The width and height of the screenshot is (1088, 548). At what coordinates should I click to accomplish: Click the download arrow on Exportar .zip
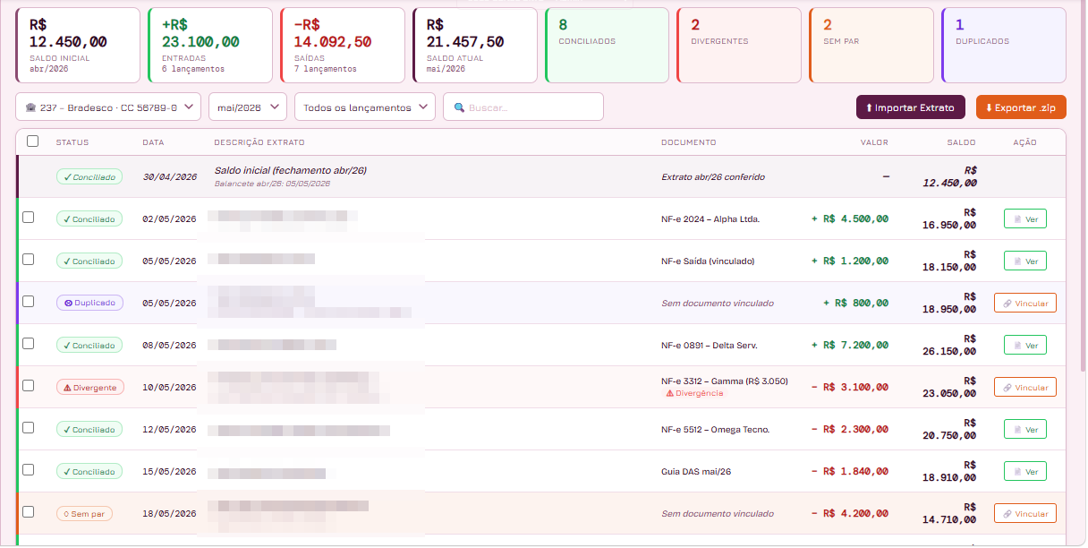click(x=989, y=107)
